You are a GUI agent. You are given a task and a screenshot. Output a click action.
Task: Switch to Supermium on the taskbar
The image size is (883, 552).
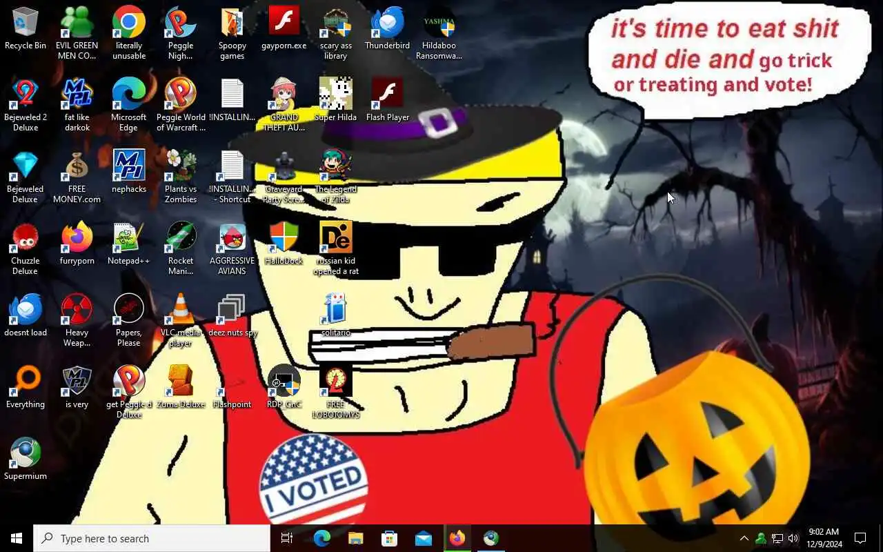[491, 538]
